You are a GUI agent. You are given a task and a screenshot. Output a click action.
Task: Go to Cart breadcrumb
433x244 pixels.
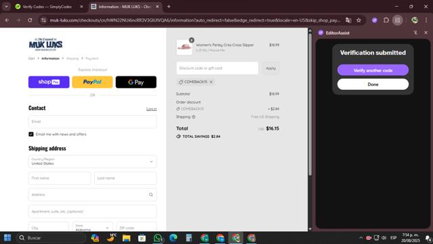pyautogui.click(x=31, y=58)
